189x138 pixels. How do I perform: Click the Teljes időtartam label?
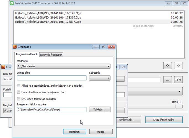[x=143, y=26]
